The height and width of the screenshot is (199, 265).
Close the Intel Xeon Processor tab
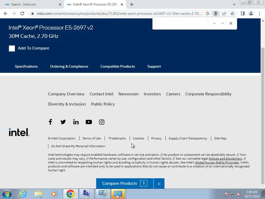click(122, 4)
